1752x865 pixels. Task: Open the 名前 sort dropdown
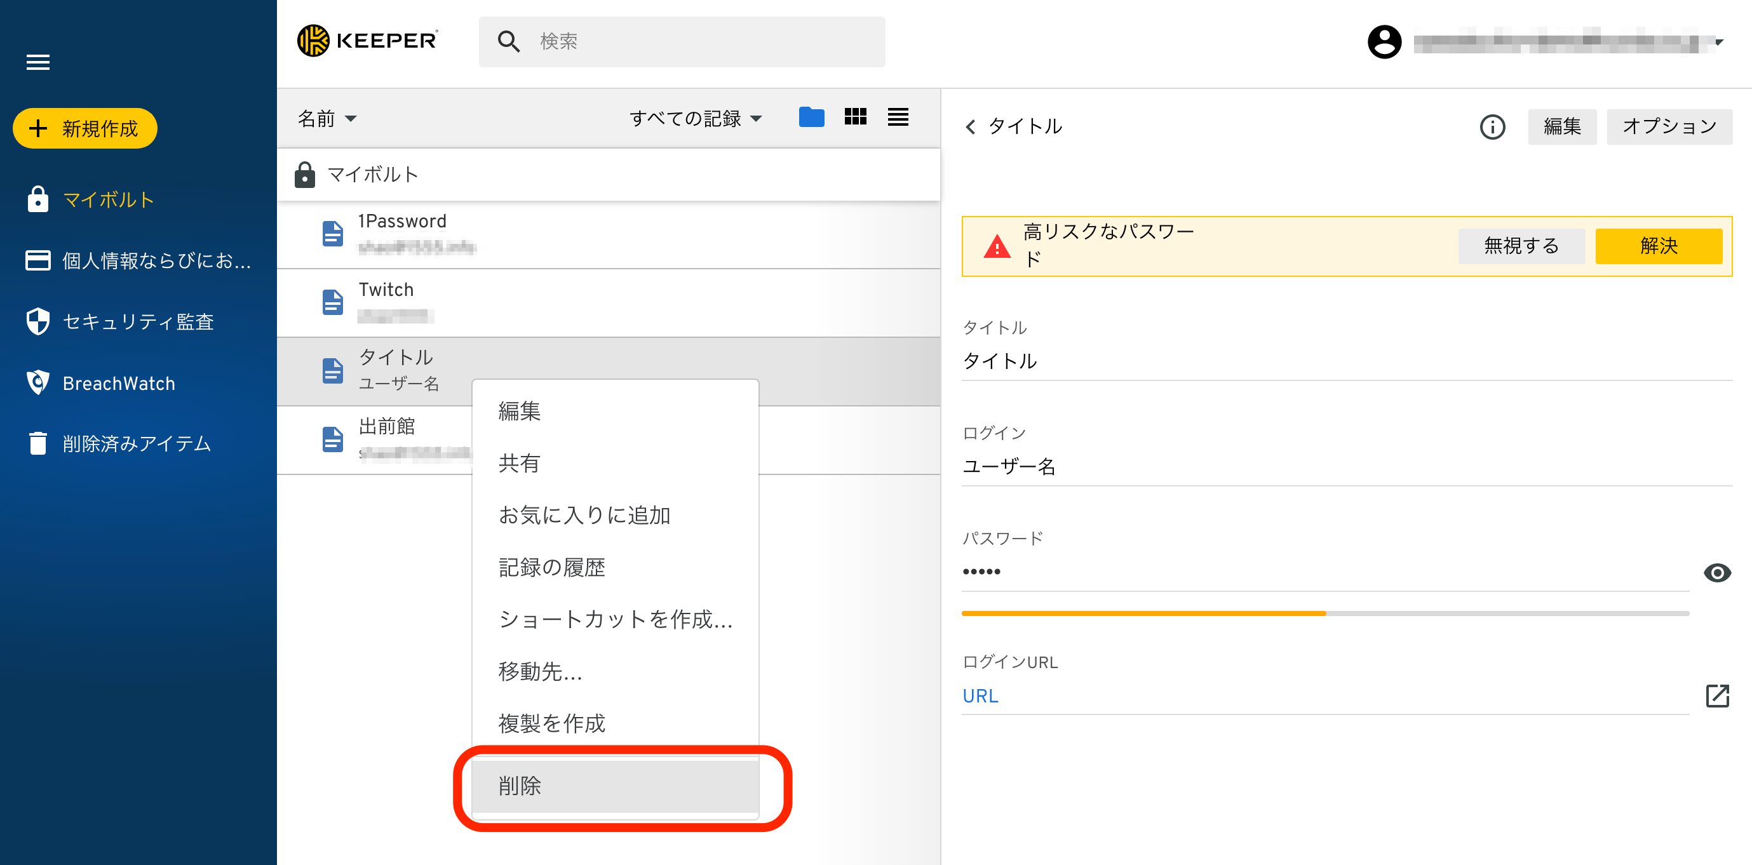[x=327, y=118]
